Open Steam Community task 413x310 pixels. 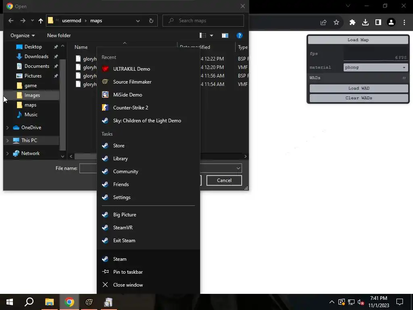coord(148,171)
